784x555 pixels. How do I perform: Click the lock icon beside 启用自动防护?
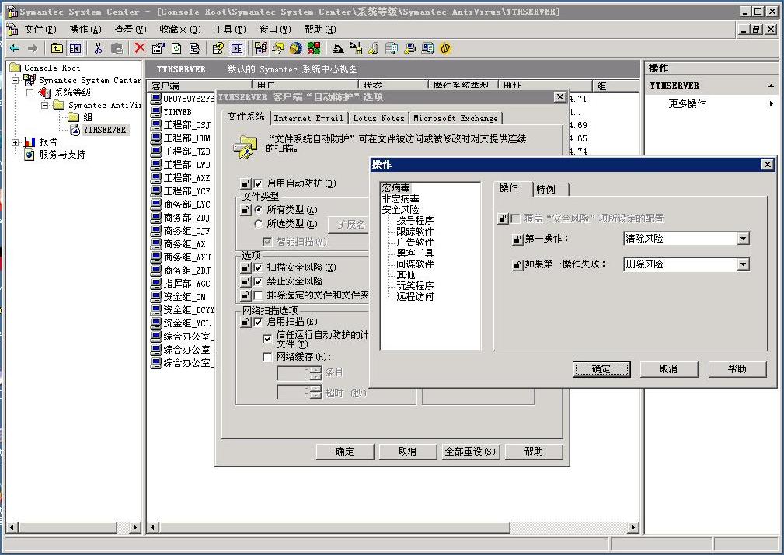[245, 183]
